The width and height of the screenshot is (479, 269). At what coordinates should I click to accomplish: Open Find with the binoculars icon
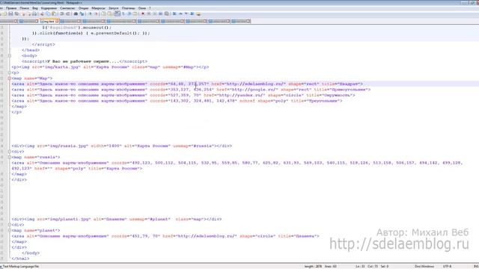[76, 13]
